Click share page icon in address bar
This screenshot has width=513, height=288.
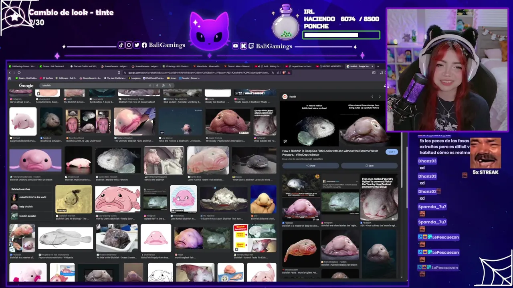[278, 73]
